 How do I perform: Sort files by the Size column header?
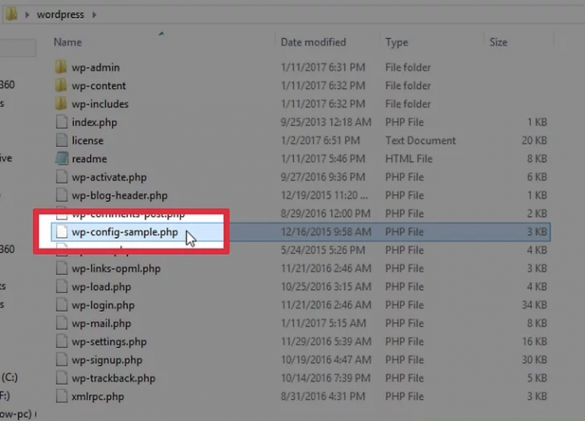click(x=498, y=42)
